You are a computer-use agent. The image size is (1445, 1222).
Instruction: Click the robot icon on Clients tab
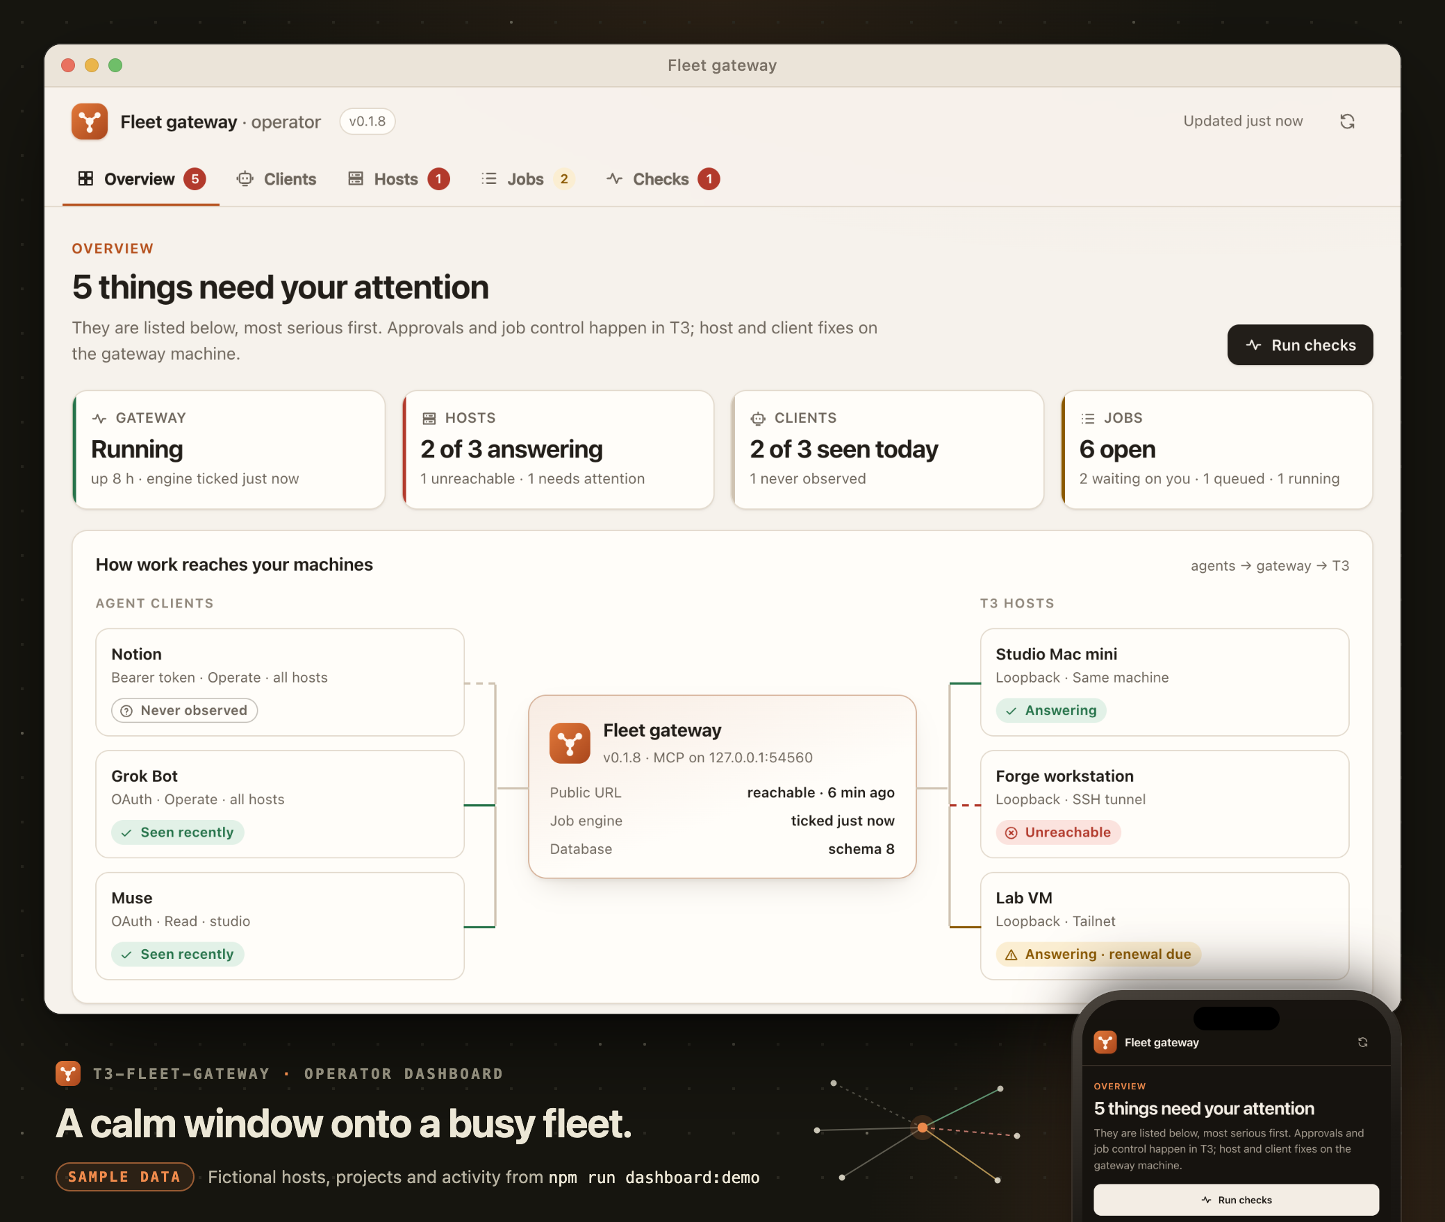245,179
